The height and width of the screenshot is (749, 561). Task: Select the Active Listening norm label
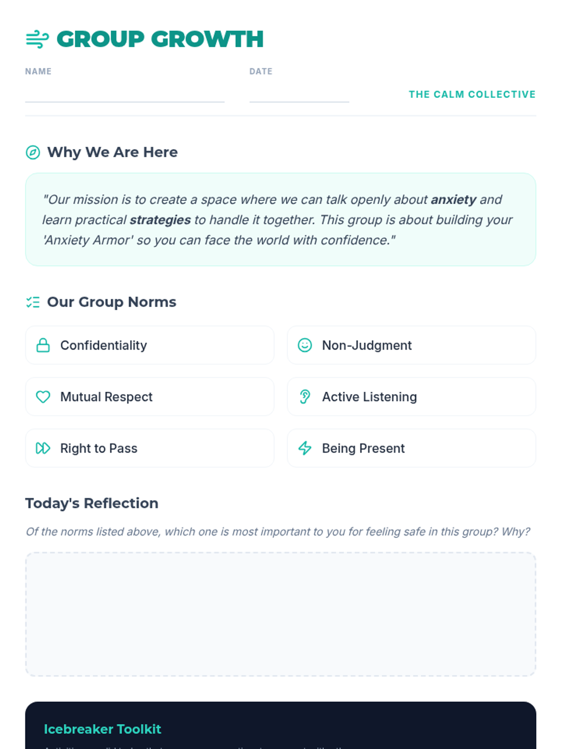click(369, 397)
